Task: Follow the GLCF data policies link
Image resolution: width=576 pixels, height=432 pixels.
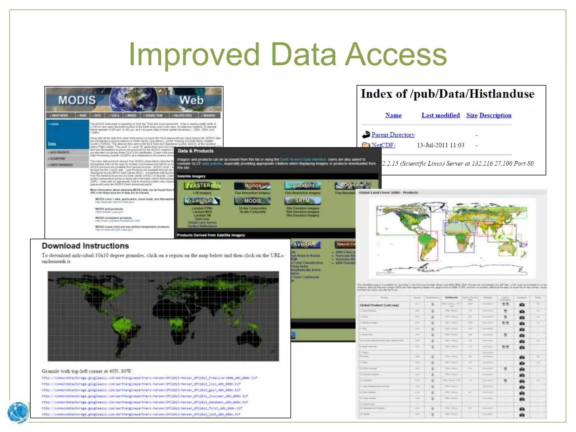Action: point(212,163)
